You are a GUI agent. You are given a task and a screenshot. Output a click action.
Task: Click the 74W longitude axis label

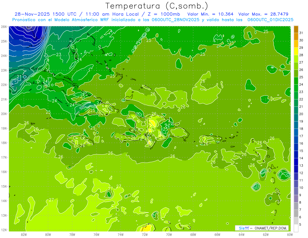121,234
